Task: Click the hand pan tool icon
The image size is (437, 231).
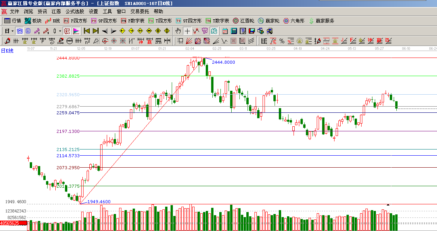Action: [x=178, y=31]
